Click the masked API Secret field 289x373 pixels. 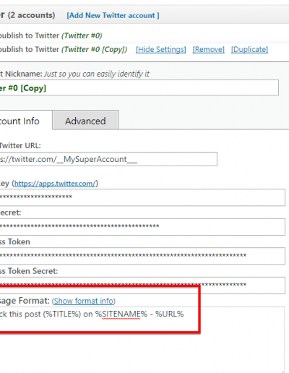[x=142, y=227]
